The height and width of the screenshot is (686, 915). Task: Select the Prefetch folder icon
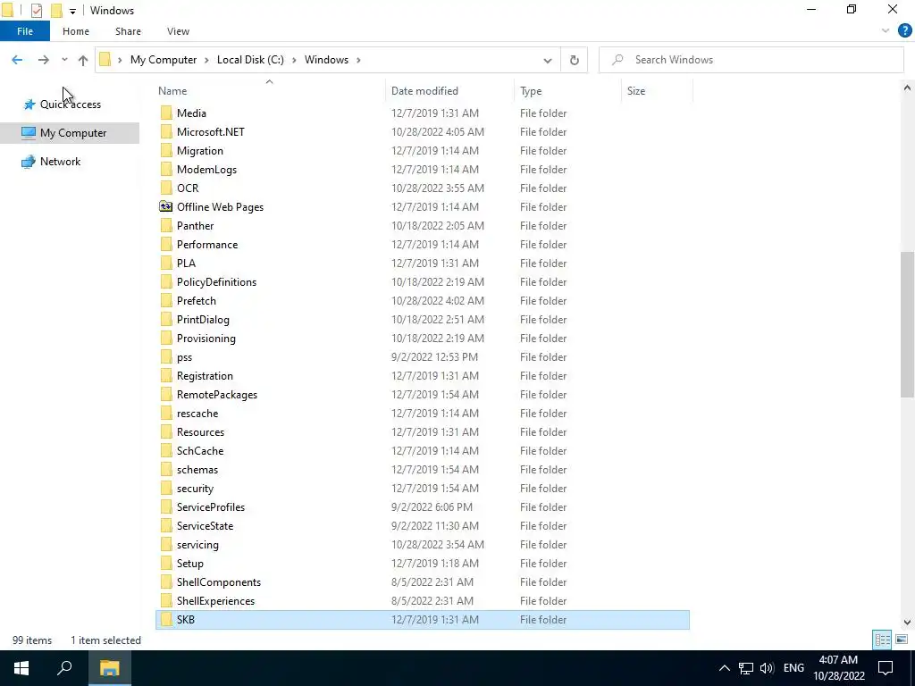[x=166, y=300]
